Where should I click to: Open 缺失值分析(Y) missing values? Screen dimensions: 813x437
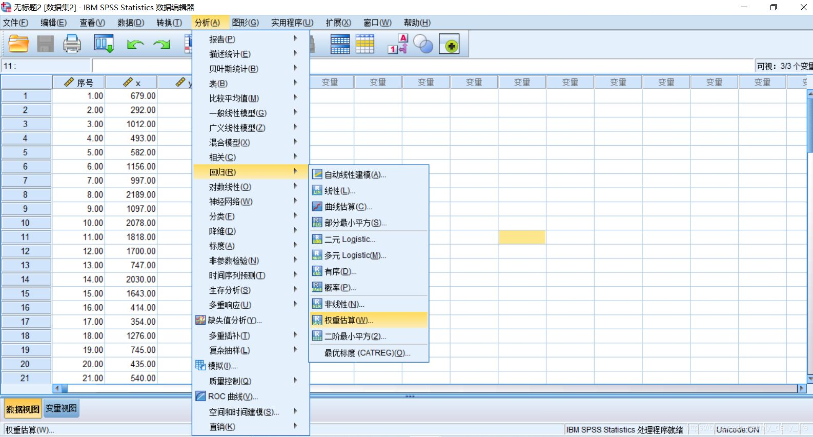tap(251, 320)
